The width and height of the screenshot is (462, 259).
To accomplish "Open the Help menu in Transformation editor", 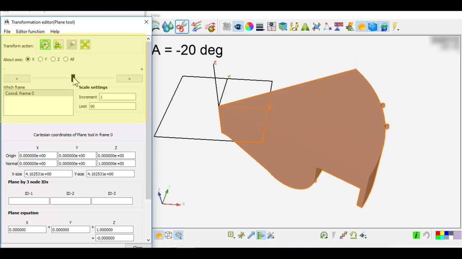I will (x=55, y=32).
